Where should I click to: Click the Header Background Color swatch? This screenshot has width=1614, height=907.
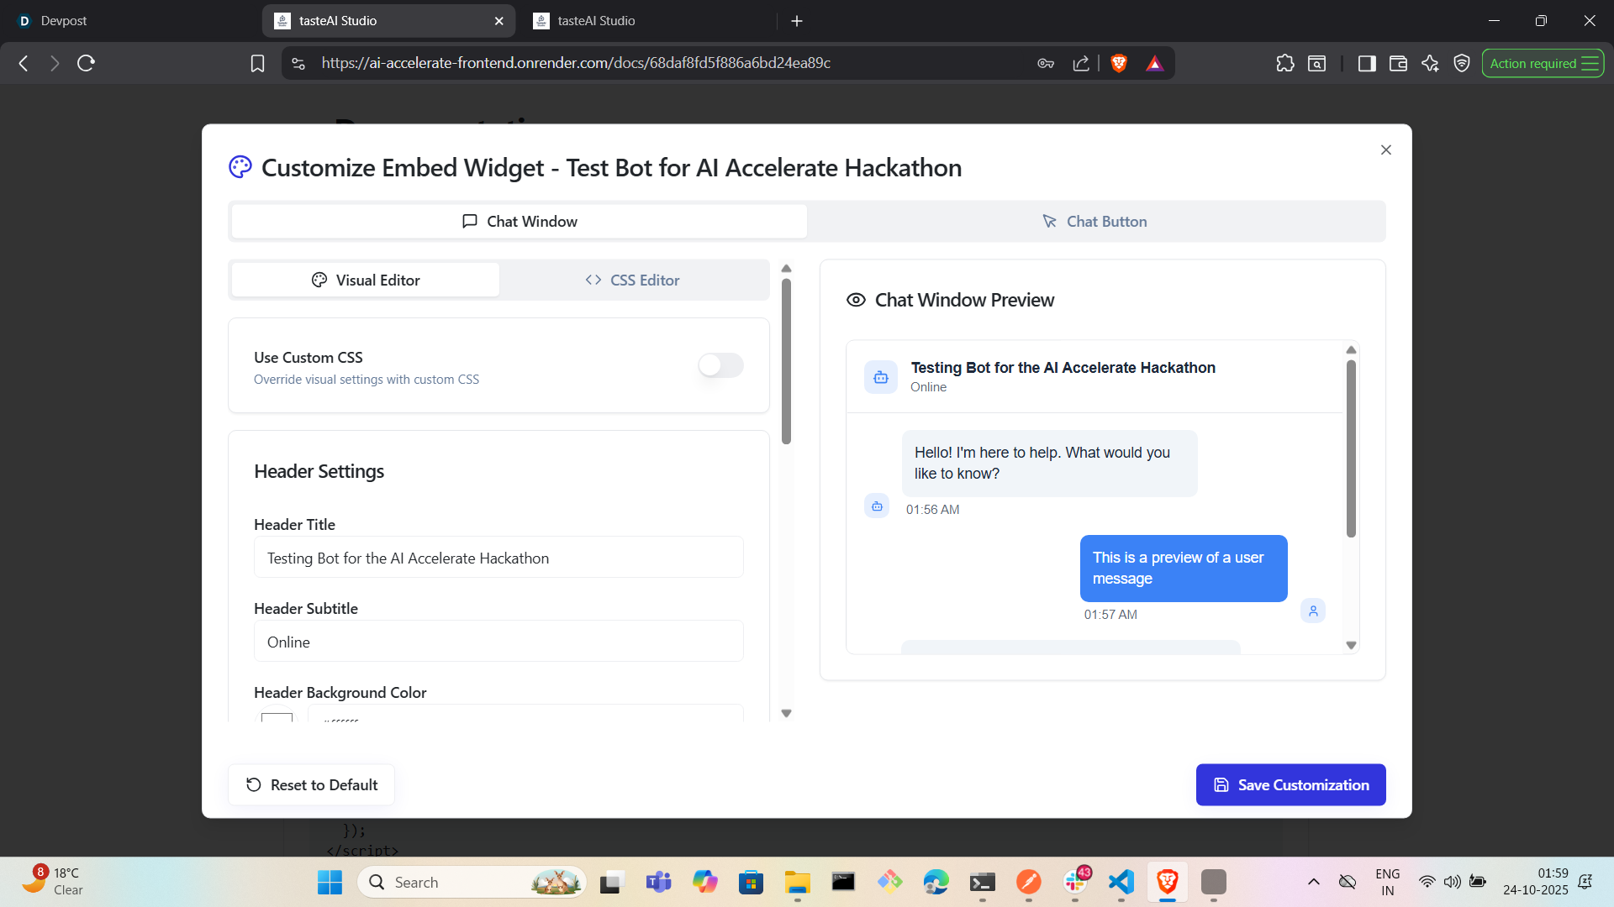(x=277, y=716)
